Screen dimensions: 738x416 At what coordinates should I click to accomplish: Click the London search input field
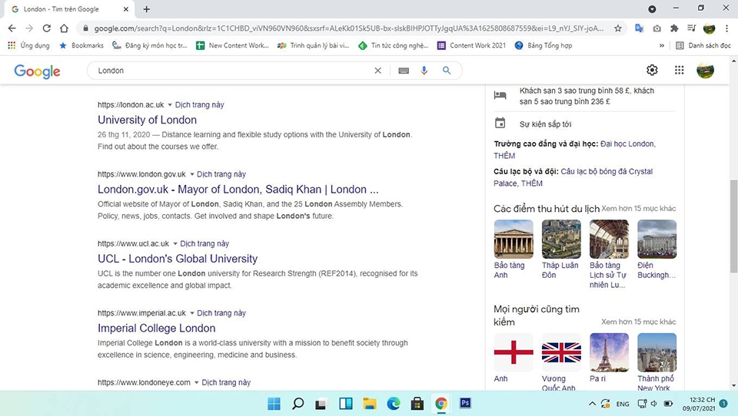(233, 71)
